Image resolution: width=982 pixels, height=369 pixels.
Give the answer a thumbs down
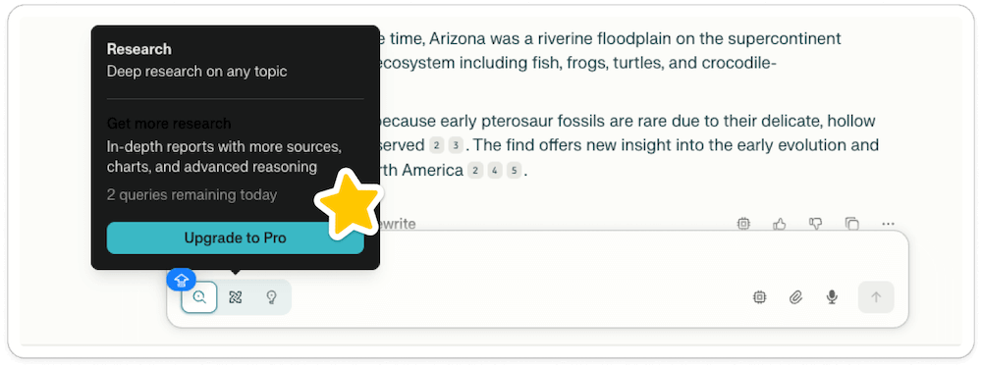click(x=815, y=224)
